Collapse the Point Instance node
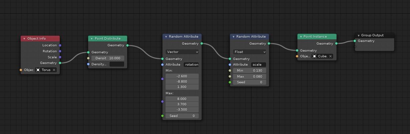The width and height of the screenshot is (410, 134). point(300,37)
